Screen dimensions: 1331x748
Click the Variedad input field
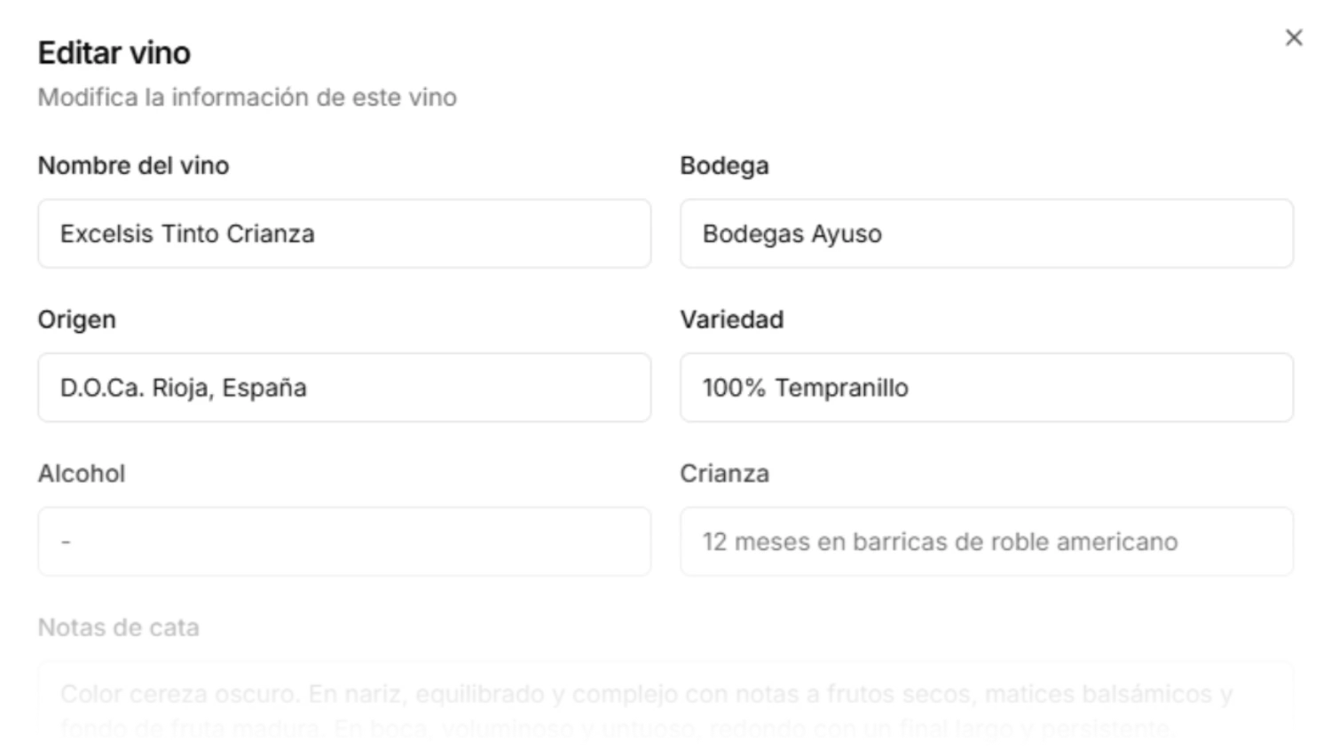pyautogui.click(x=987, y=387)
